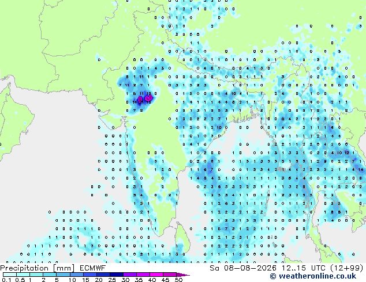This screenshot has height=282, width=366.
Task: Click the 40–45 mm magenta swatch
Action: [156, 275]
